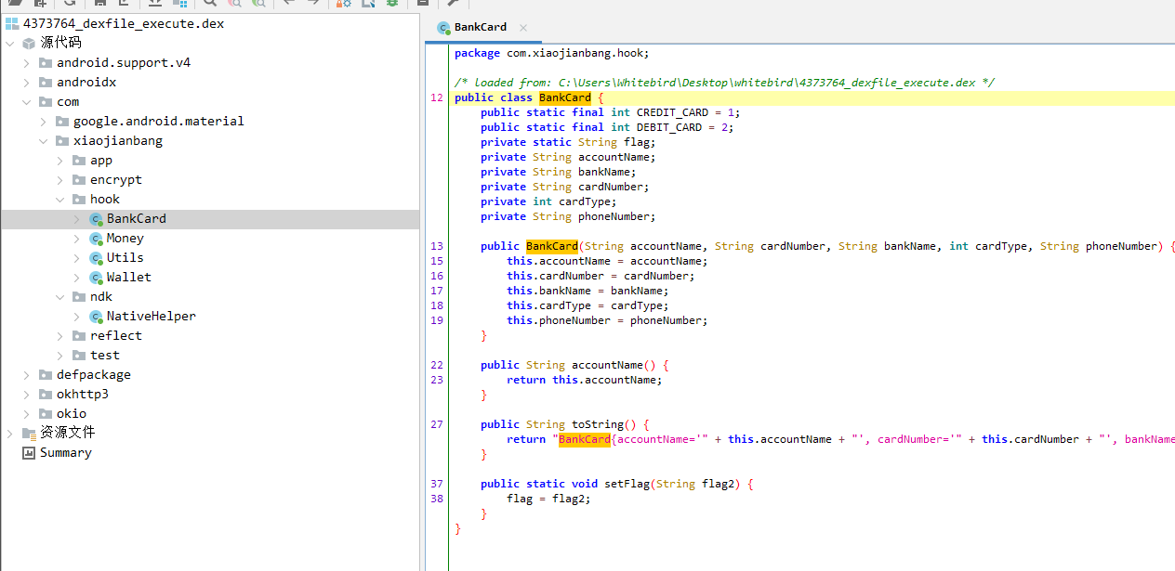This screenshot has height=571, width=1175.
Task: Click the private int cardType field
Action: (548, 201)
